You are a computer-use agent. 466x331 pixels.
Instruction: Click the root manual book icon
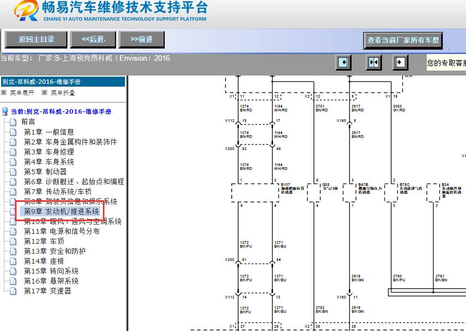5,111
